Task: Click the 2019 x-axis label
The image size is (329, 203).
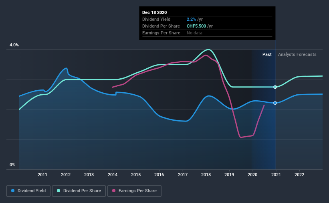Action: 229,175
